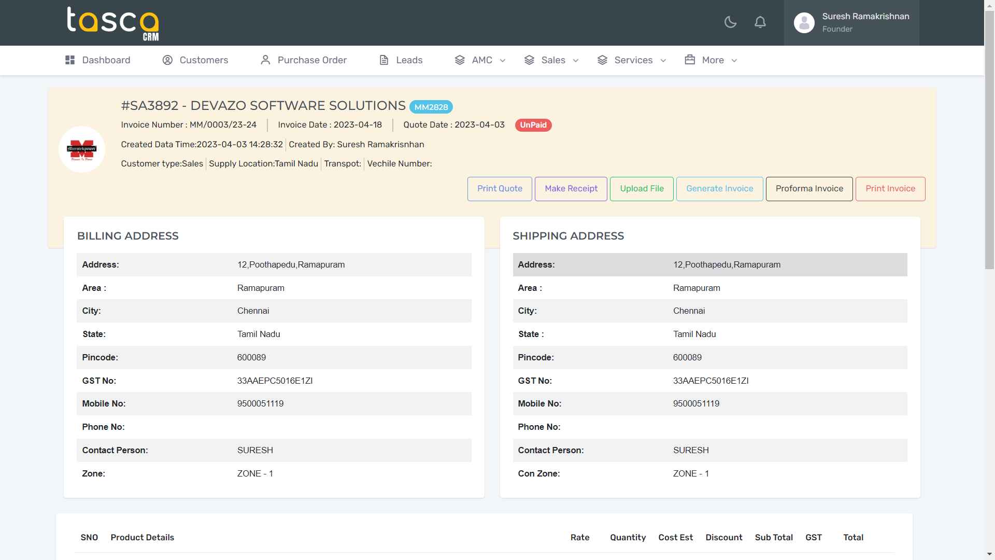Open the Proforma Invoice button
Image resolution: width=995 pixels, height=560 pixels.
[809, 189]
